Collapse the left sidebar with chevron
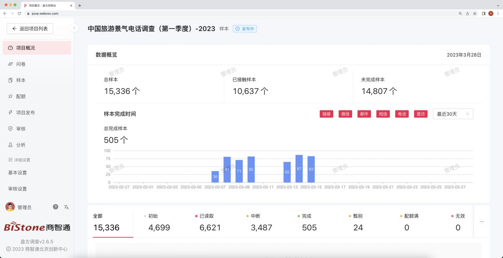The width and height of the screenshot is (503, 258). pyautogui.click(x=74, y=28)
